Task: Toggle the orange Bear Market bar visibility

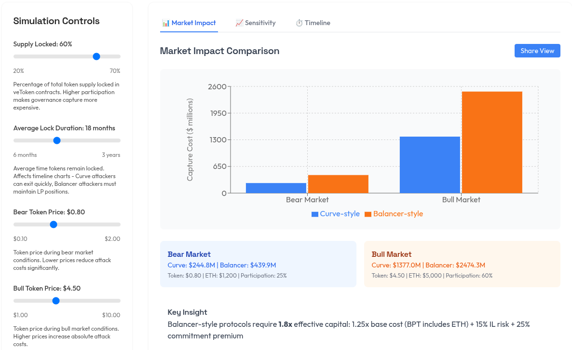Action: (338, 183)
